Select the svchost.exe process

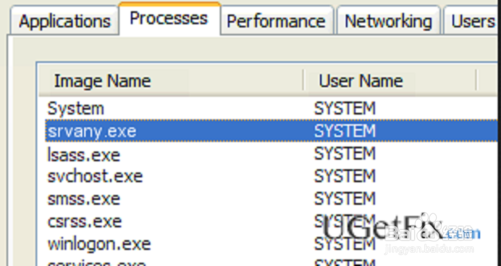click(271, 176)
